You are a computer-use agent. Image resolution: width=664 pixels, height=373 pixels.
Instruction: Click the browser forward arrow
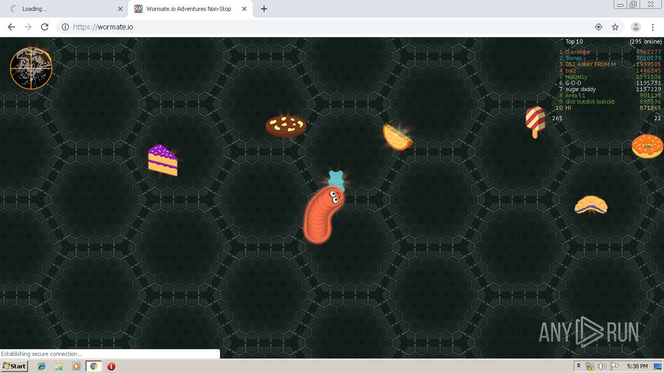point(28,27)
